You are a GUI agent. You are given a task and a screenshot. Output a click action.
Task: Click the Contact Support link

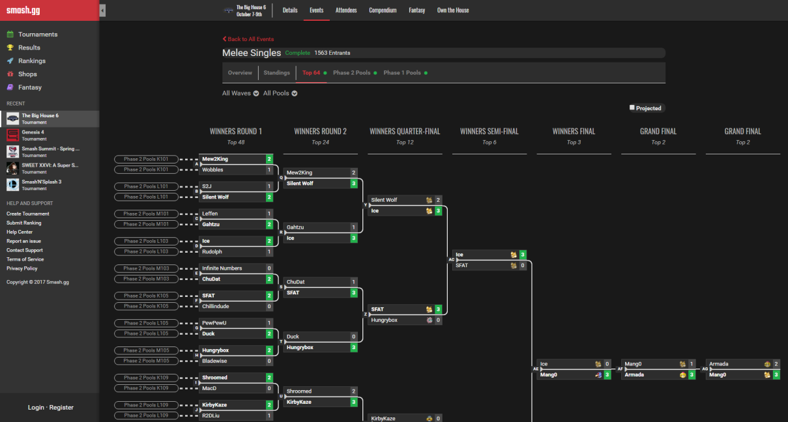click(25, 250)
